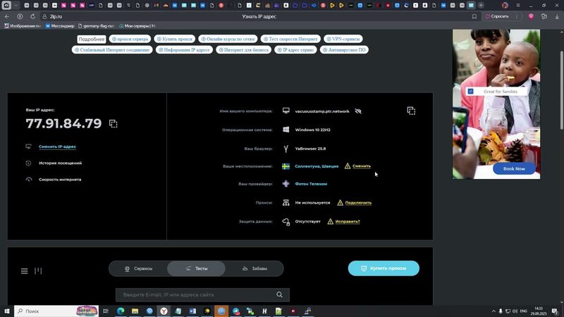This screenshot has width=564, height=317.
Task: Click the browser back arrow
Action: pyautogui.click(x=7, y=15)
